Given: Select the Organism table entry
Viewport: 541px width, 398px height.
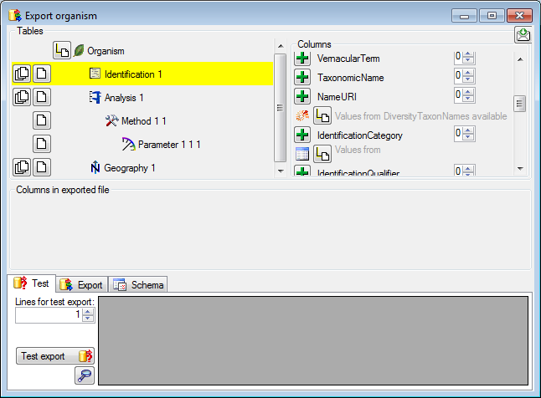Looking at the screenshot, I should point(106,51).
